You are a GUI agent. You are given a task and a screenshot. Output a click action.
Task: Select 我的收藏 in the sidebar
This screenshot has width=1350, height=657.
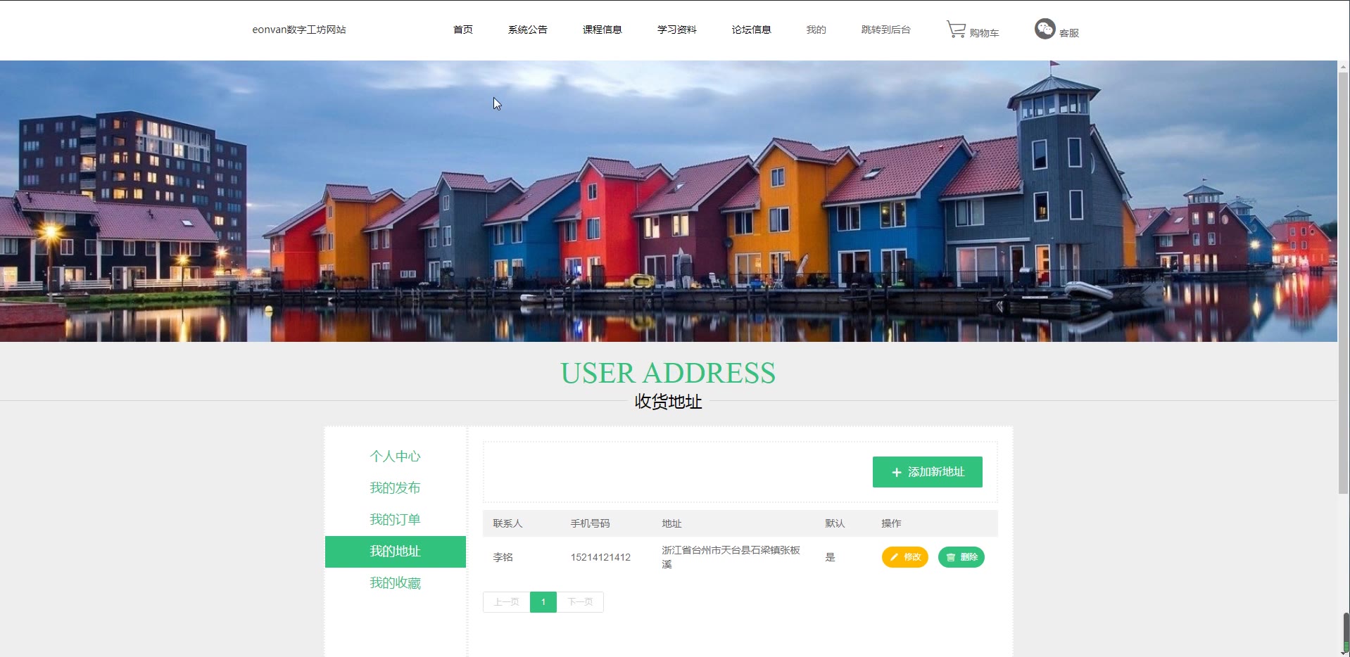pyautogui.click(x=396, y=583)
